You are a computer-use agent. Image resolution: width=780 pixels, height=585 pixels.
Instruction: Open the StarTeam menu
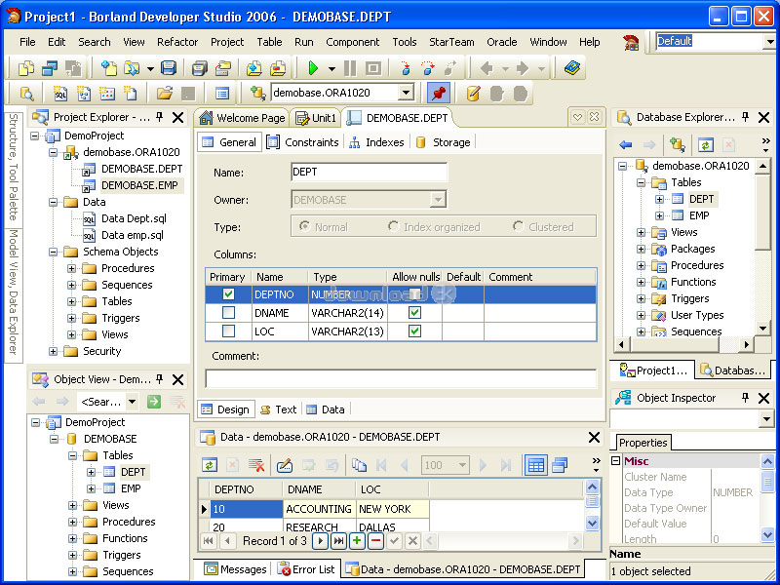pos(451,42)
